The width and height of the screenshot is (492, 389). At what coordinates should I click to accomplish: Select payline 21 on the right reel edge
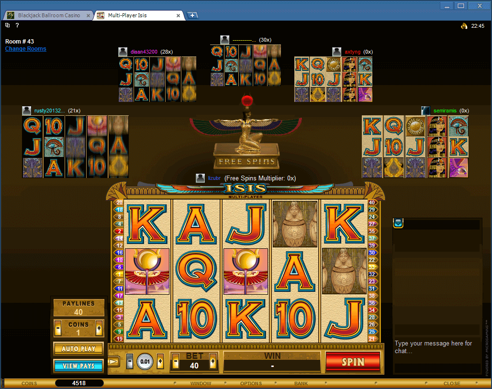(373, 339)
